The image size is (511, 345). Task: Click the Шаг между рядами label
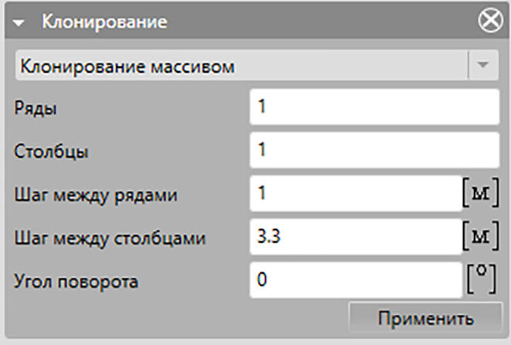coord(96,195)
